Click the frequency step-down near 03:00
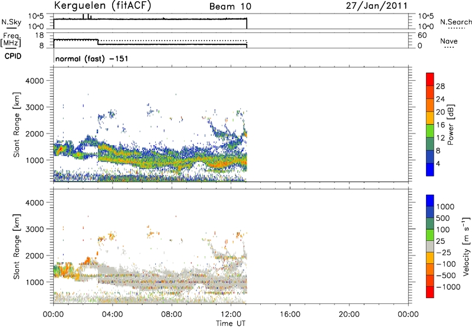The image size is (472, 327). [98, 42]
